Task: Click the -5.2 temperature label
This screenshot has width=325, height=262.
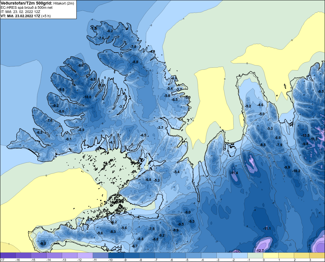Action: 248,106
